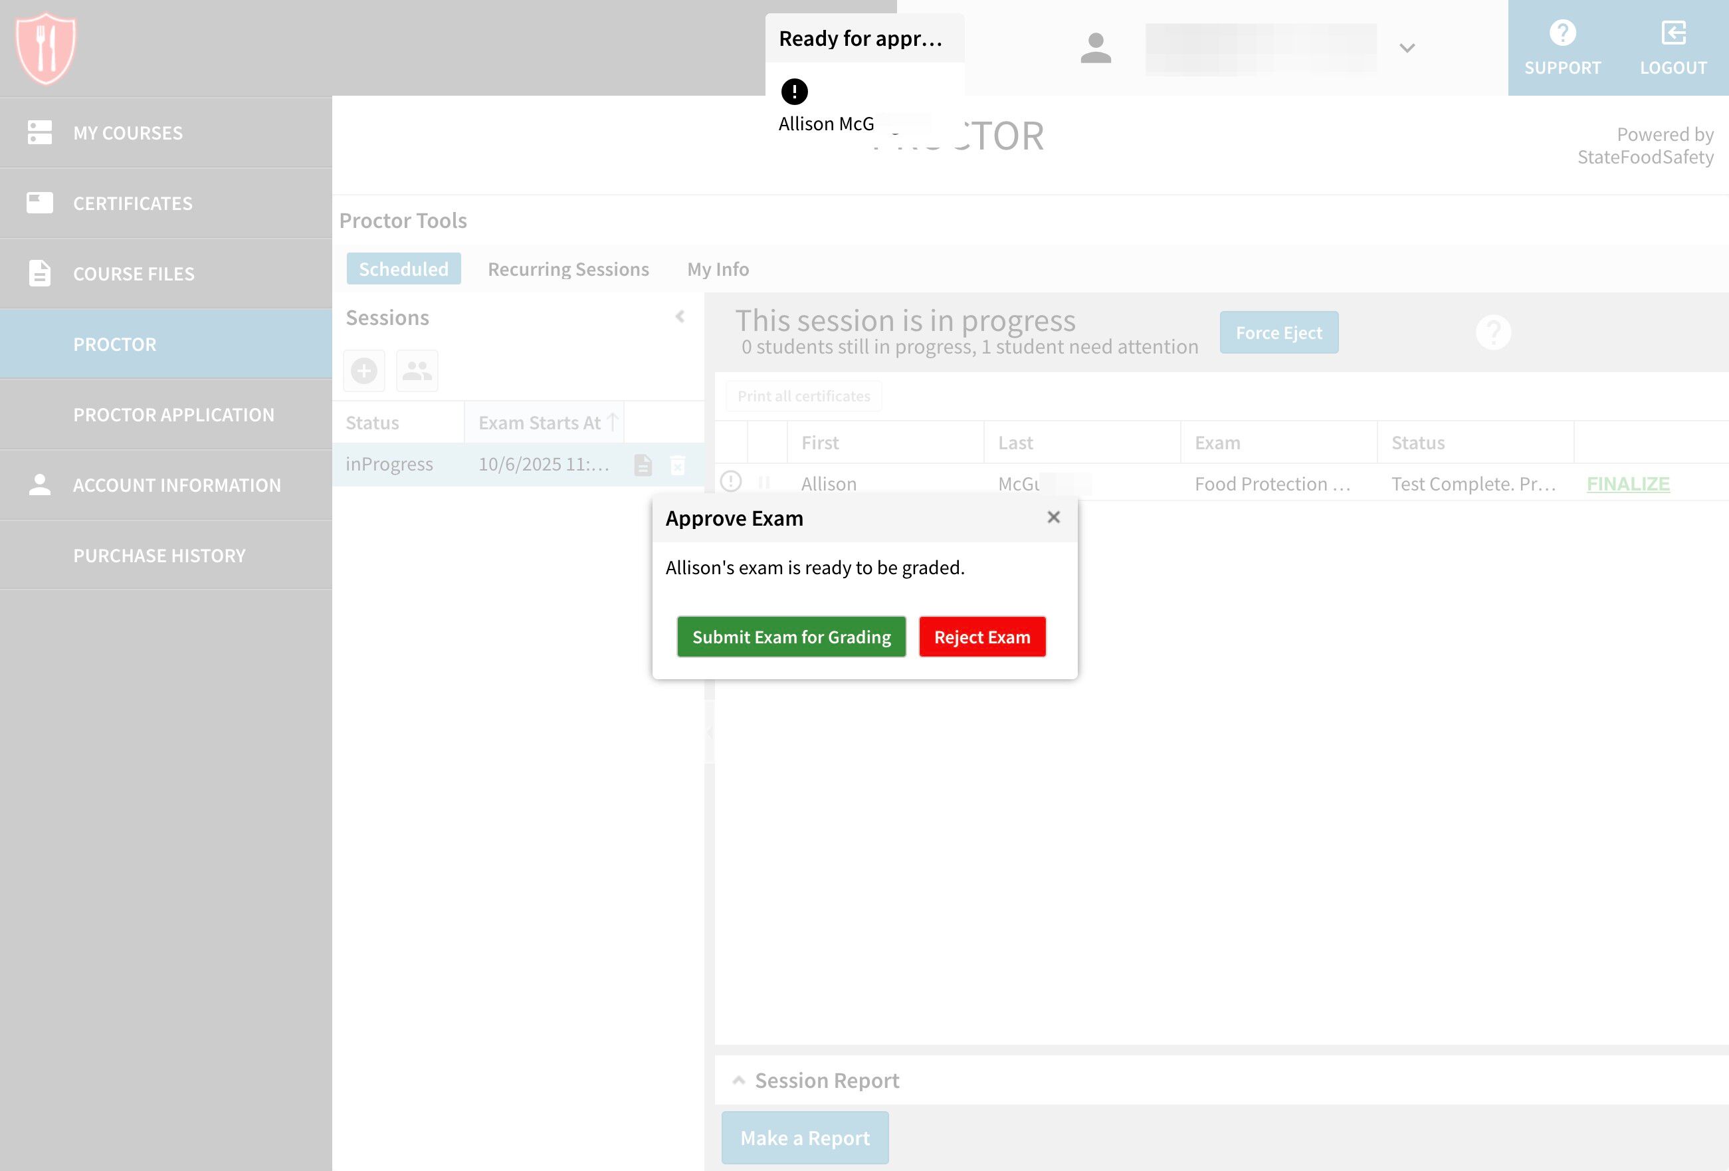Click the alert icon in Allison's row
This screenshot has width=1729, height=1171.
point(732,482)
